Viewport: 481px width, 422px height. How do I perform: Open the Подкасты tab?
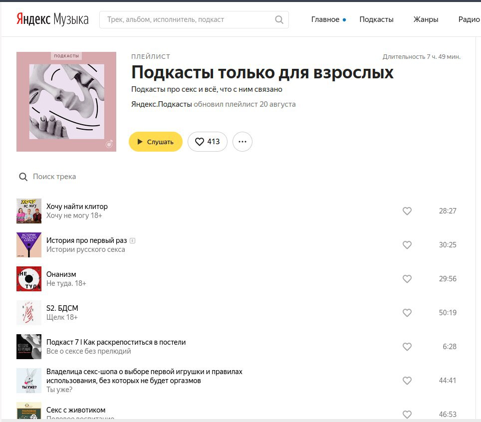376,19
